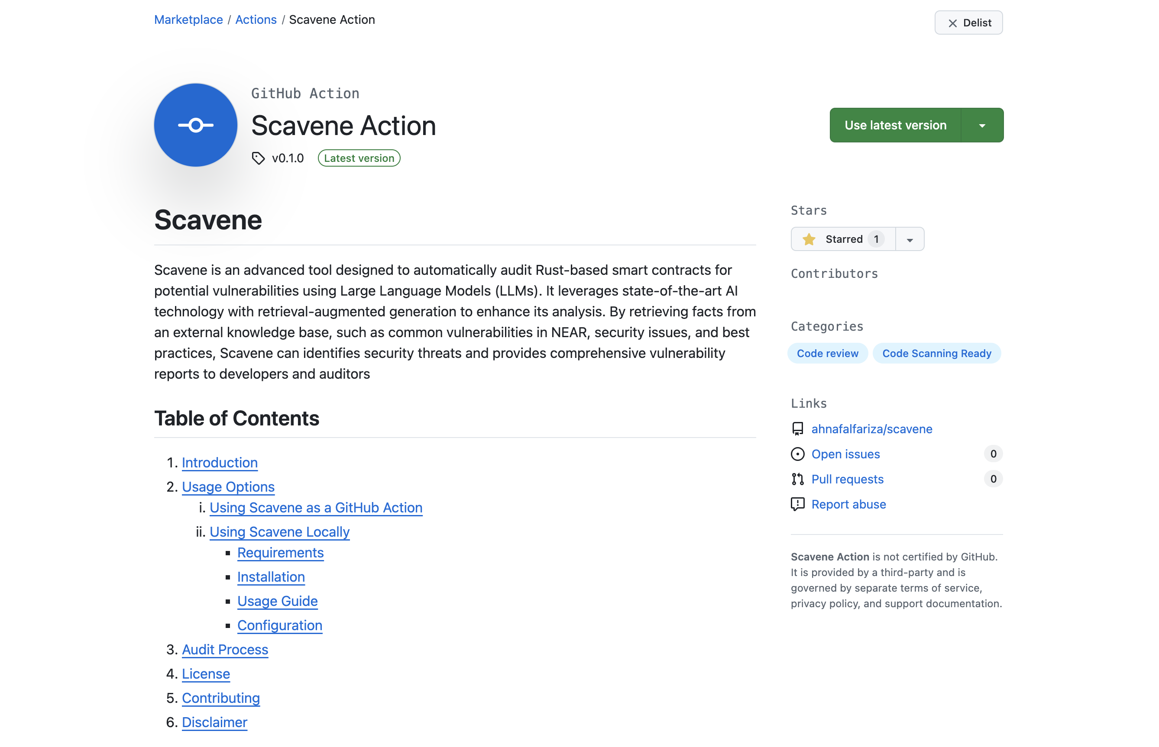Click the tag icon beside v0.1.0
1159x747 pixels.
(x=259, y=158)
